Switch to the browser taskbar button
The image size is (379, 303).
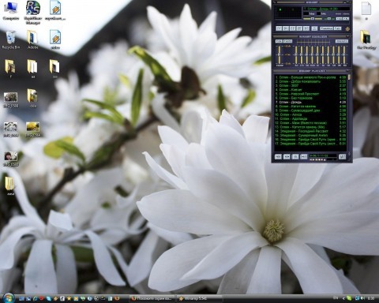(152, 298)
